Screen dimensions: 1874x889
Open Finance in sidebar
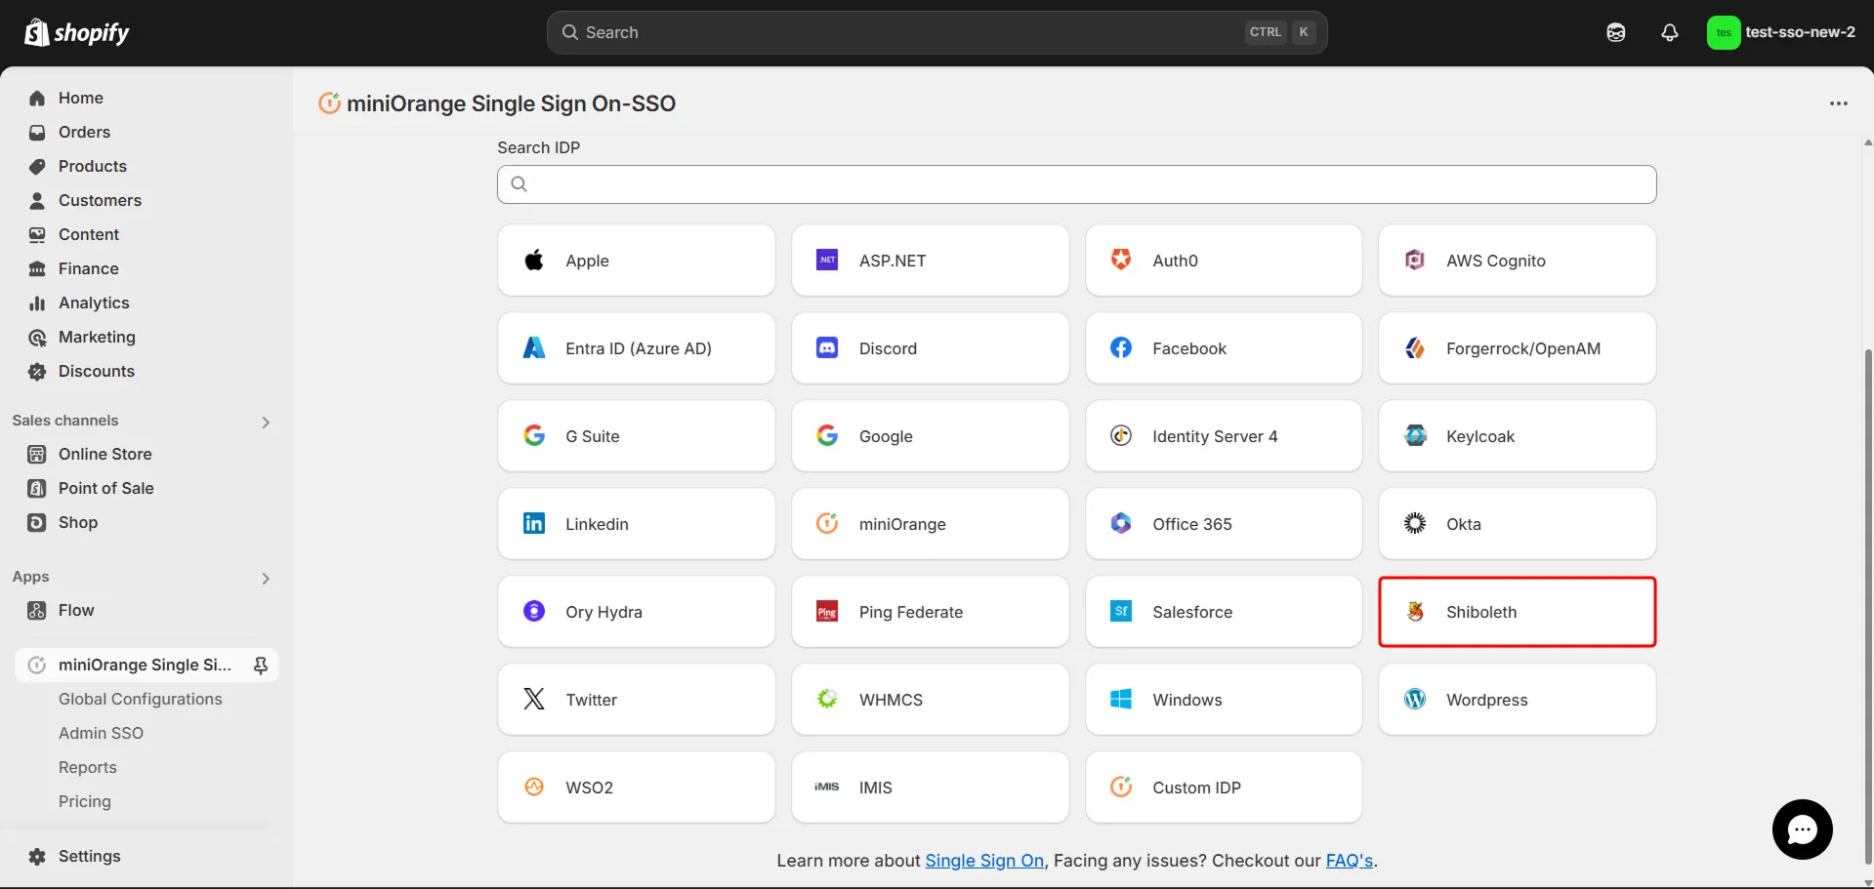[88, 268]
